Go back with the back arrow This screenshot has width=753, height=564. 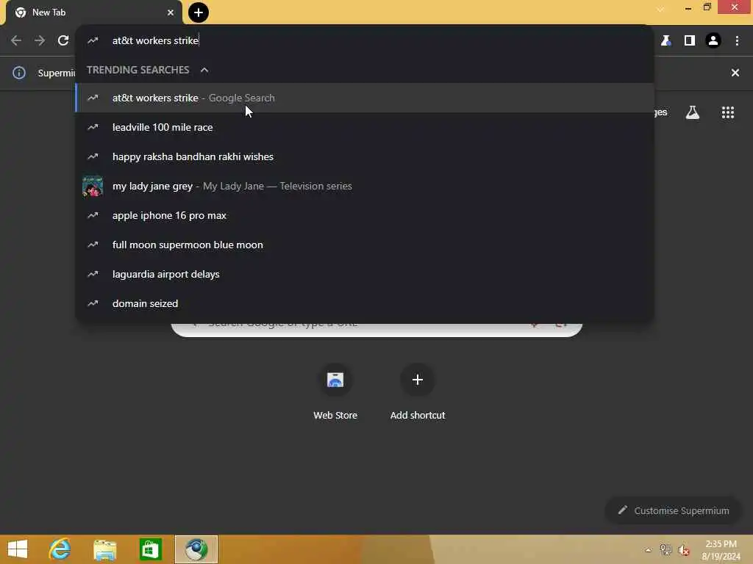point(16,41)
